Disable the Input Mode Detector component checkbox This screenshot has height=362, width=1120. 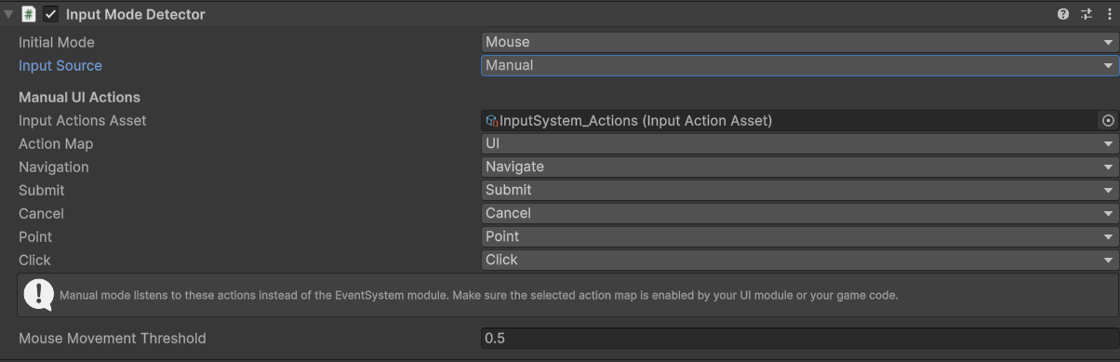point(50,14)
